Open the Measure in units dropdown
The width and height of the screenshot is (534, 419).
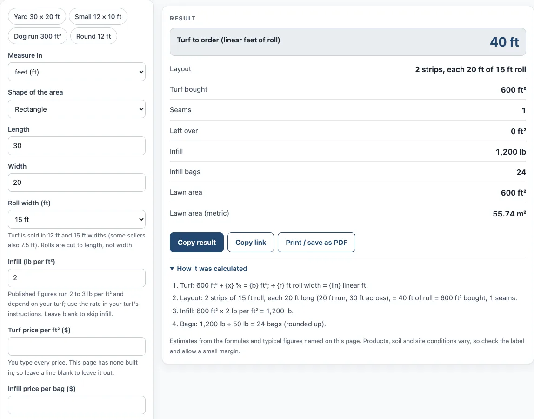click(x=77, y=72)
